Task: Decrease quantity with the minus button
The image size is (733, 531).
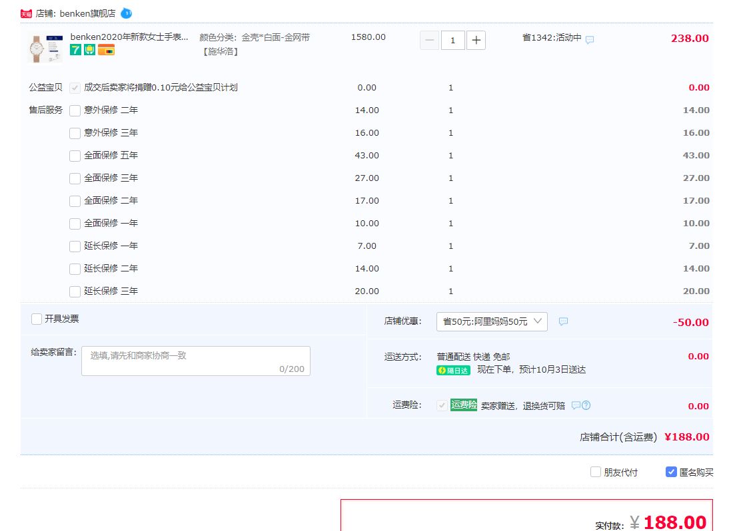Action: coord(430,40)
